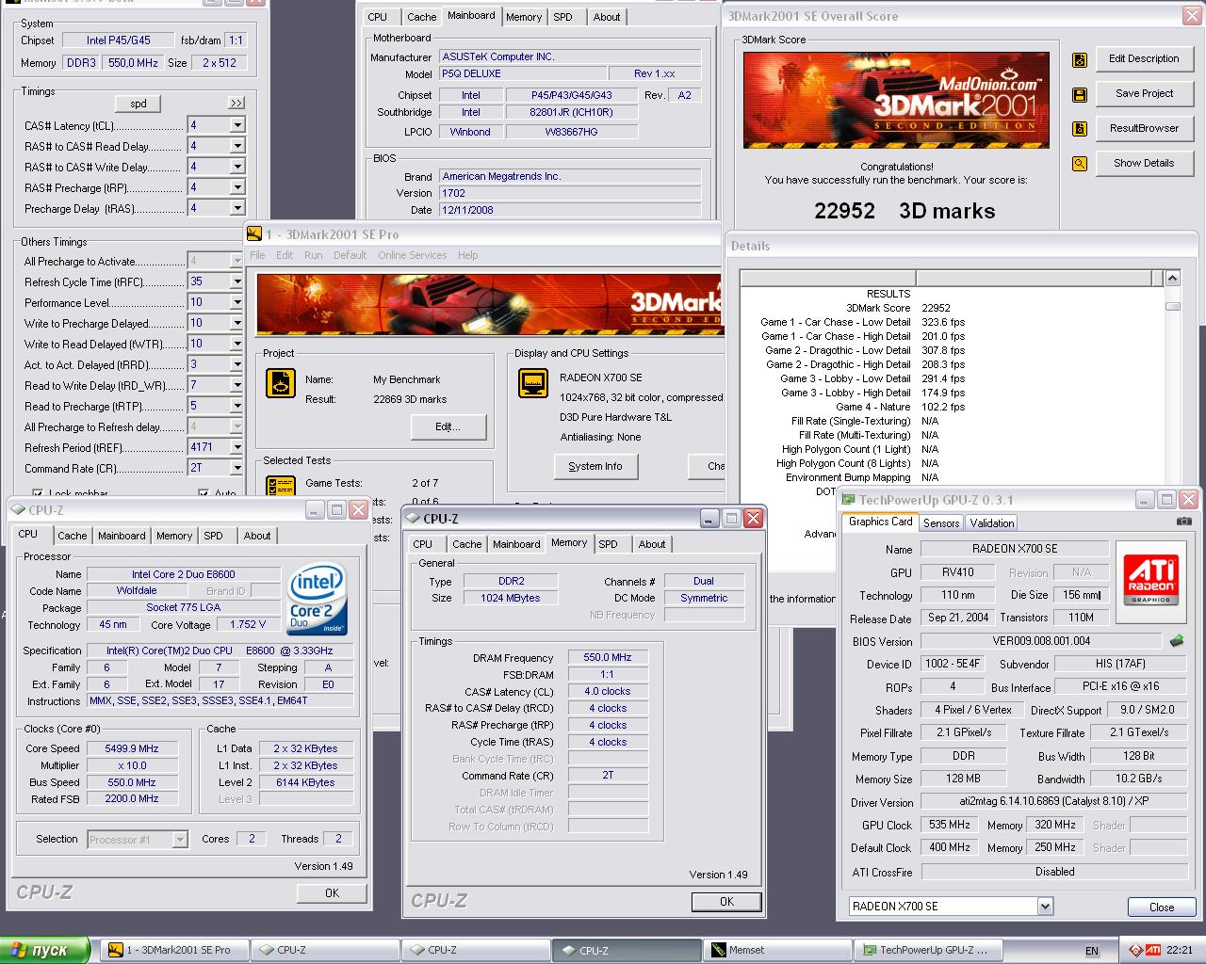Open the RAS# to CAS# Write Delay dropdown
The width and height of the screenshot is (1206, 964).
pos(236,167)
